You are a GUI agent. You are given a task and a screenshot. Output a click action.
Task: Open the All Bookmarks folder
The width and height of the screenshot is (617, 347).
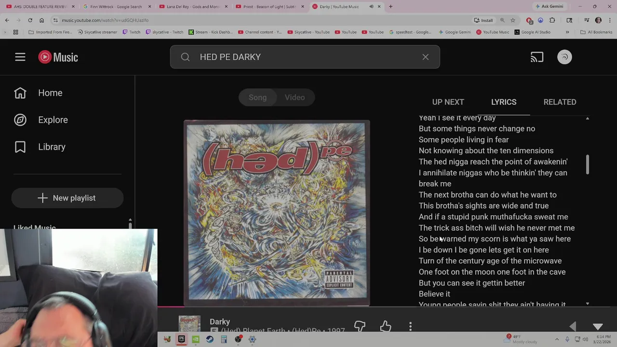pyautogui.click(x=596, y=32)
